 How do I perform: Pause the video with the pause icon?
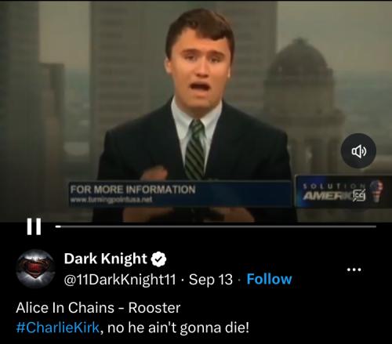tap(34, 226)
